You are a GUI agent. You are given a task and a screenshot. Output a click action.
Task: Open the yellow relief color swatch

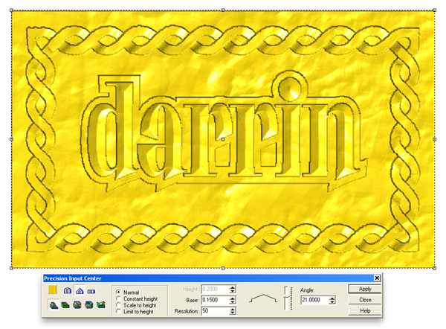[53, 290]
